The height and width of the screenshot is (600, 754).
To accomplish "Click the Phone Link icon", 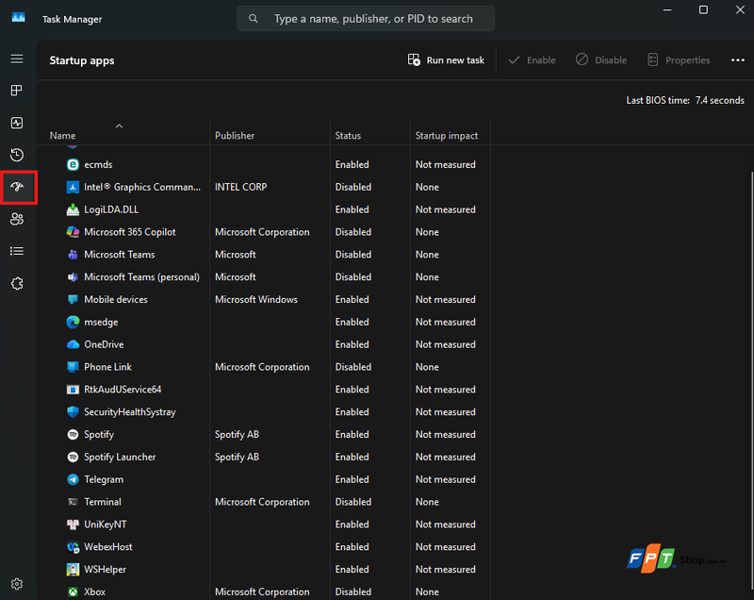I will 73,367.
